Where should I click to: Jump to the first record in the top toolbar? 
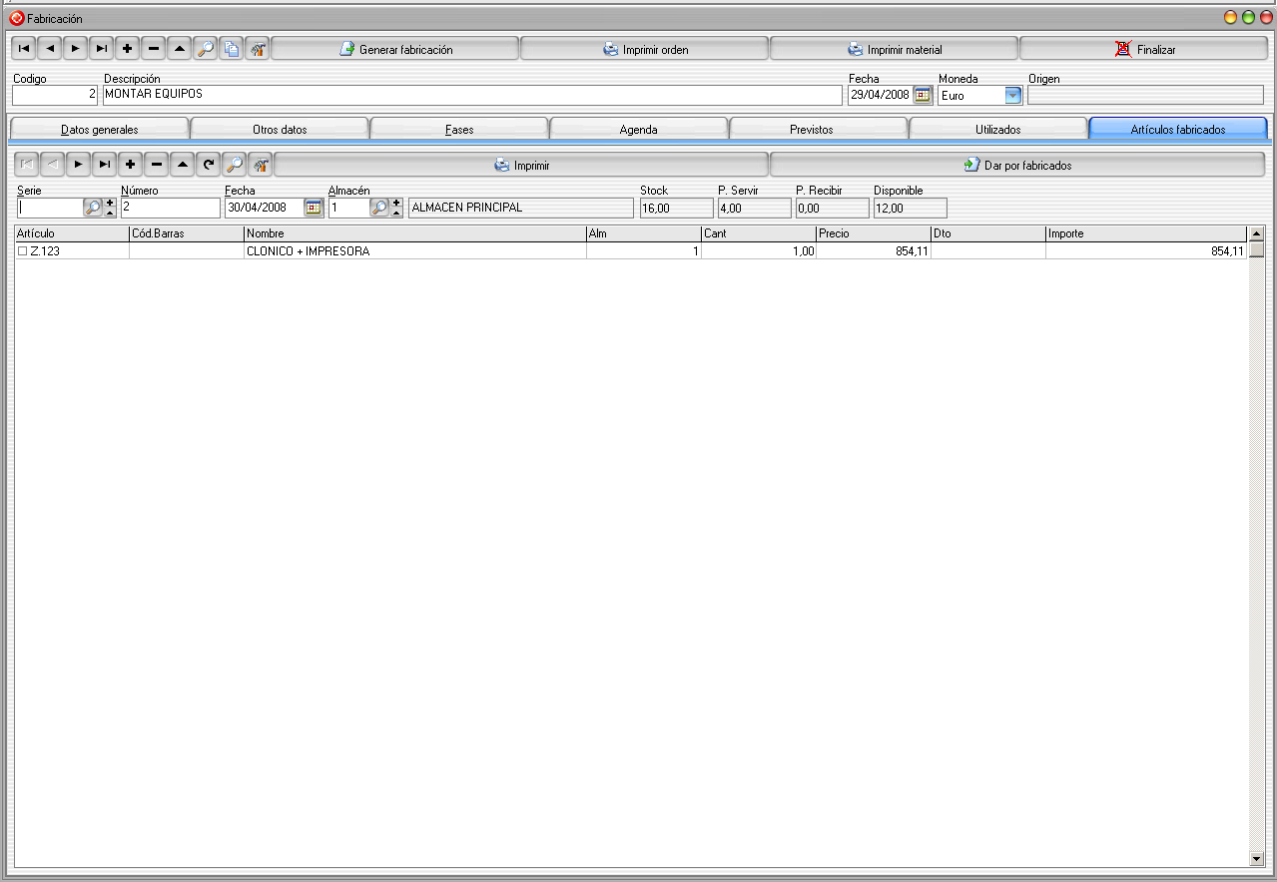point(24,49)
